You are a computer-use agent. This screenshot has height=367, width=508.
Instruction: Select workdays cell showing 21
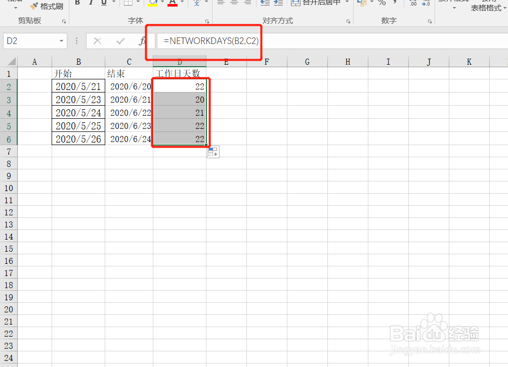[x=180, y=113]
